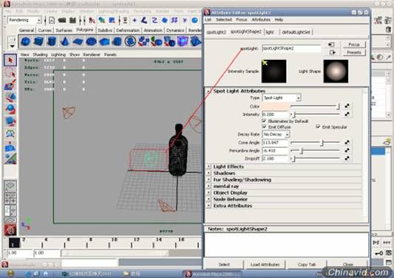The image size is (394, 278).
Task: Toggle Emit Specular checkbox
Action: (318, 126)
